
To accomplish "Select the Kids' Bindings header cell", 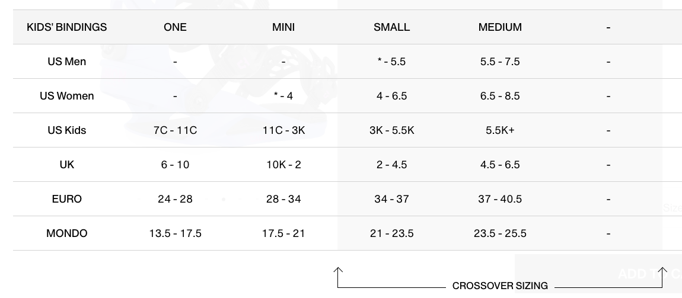I will click(x=67, y=27).
